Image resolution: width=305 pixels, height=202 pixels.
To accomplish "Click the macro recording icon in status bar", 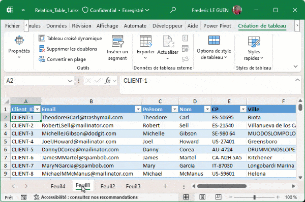I will (x=23, y=197).
